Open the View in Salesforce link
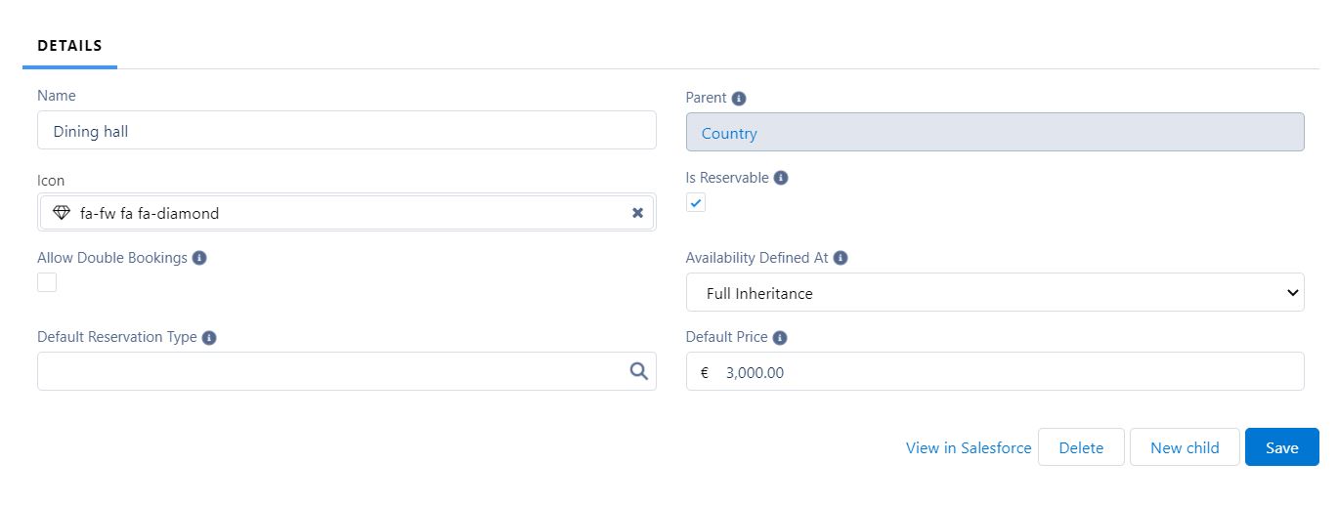The image size is (1338, 505). tap(969, 447)
